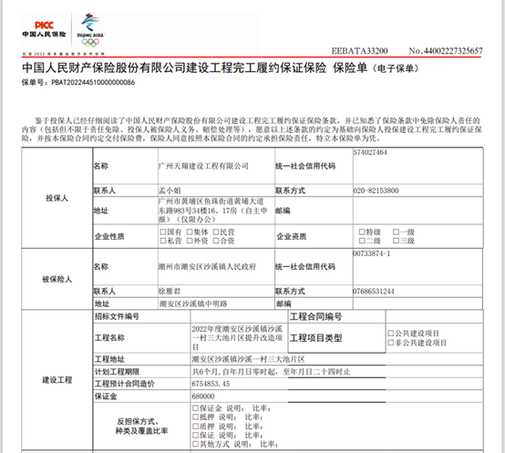Click the project name starting 2022年度潮安区

coord(237,338)
